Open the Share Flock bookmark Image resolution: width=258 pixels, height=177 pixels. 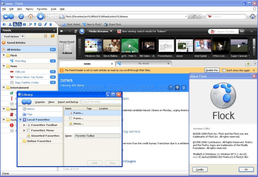113,25
